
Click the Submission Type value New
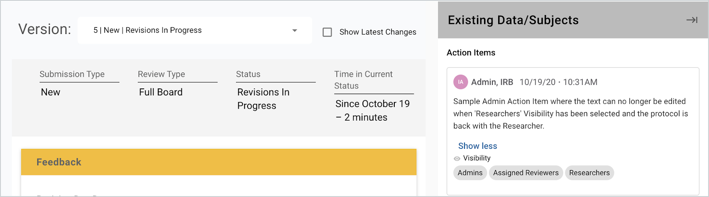pos(50,92)
